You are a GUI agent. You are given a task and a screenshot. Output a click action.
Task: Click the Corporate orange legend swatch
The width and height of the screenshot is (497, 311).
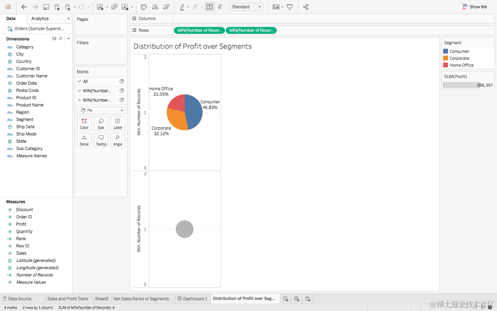446,58
